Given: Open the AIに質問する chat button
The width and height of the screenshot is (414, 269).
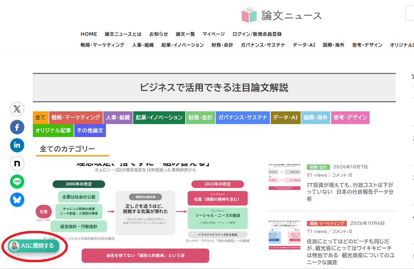Looking at the screenshot, I should 34,246.
